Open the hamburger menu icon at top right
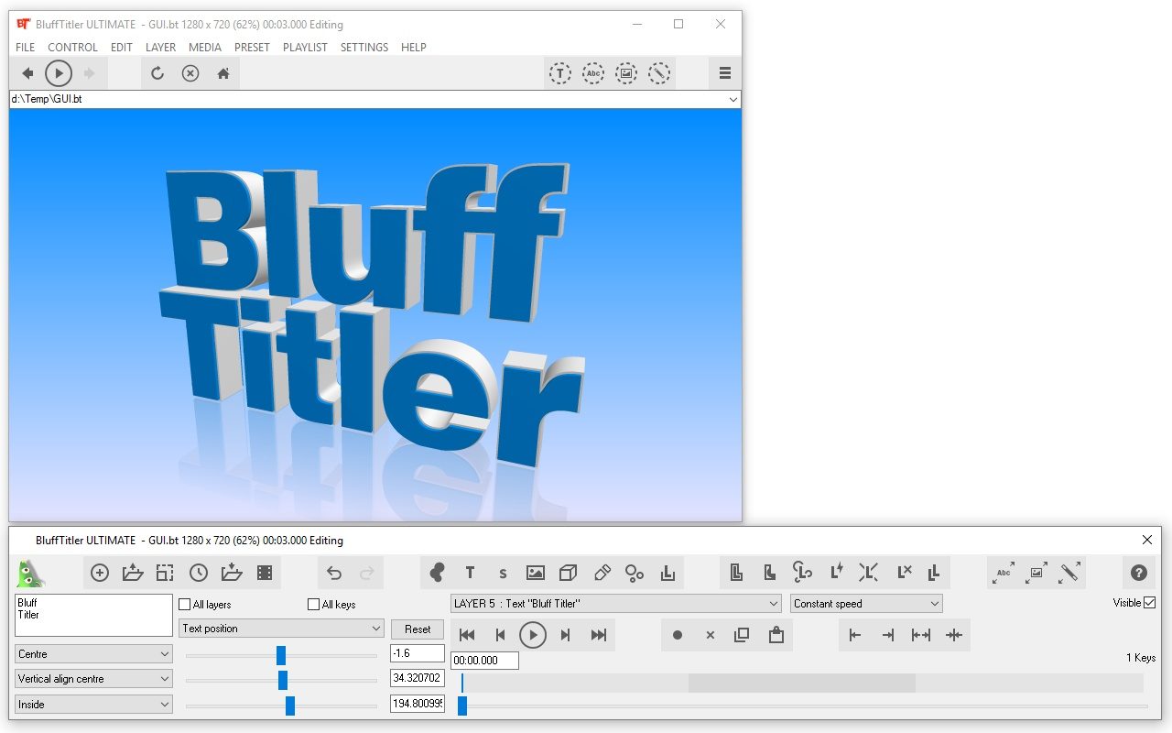The height and width of the screenshot is (733, 1172). (724, 72)
